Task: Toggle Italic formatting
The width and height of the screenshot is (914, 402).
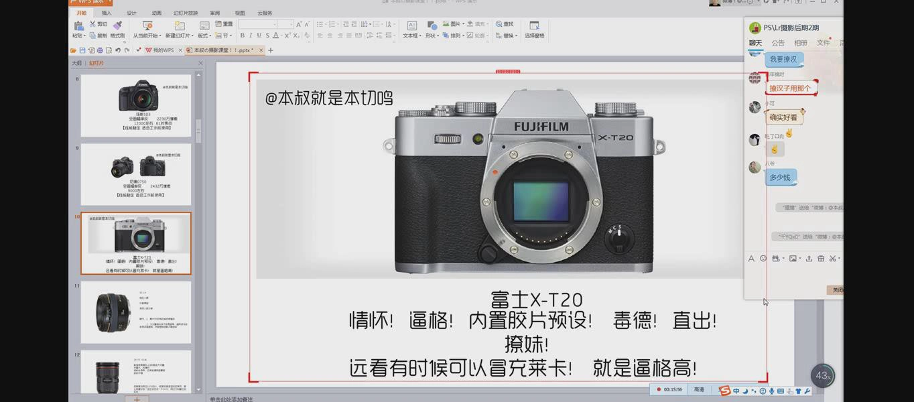Action: coord(251,36)
